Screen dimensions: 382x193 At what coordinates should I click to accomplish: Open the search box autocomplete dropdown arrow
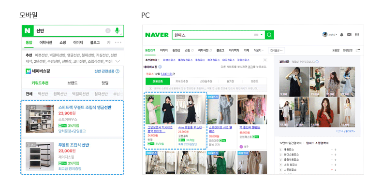coord(262,35)
